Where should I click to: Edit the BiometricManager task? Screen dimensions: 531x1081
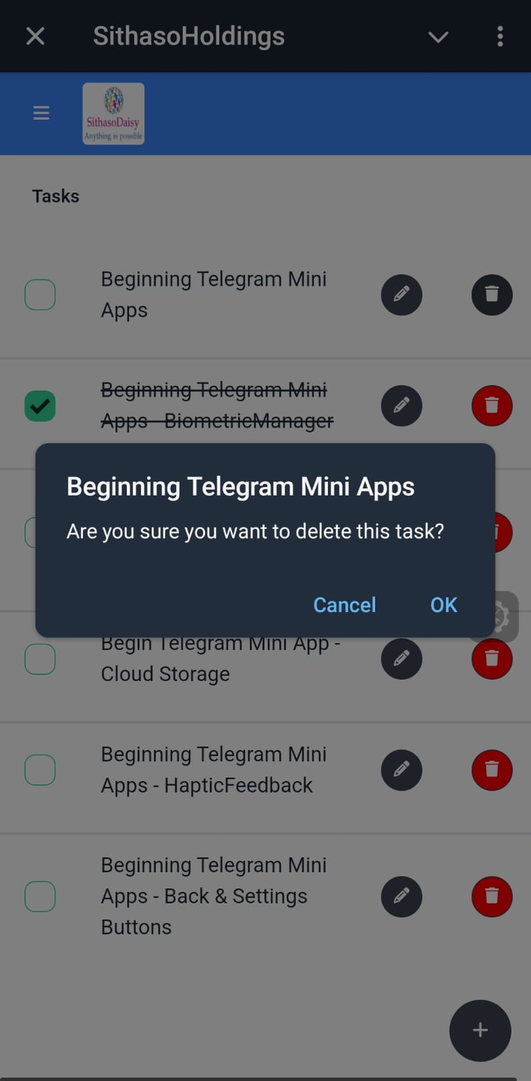401,406
